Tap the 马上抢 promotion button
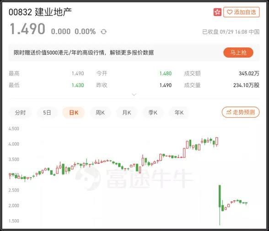 click(x=238, y=52)
